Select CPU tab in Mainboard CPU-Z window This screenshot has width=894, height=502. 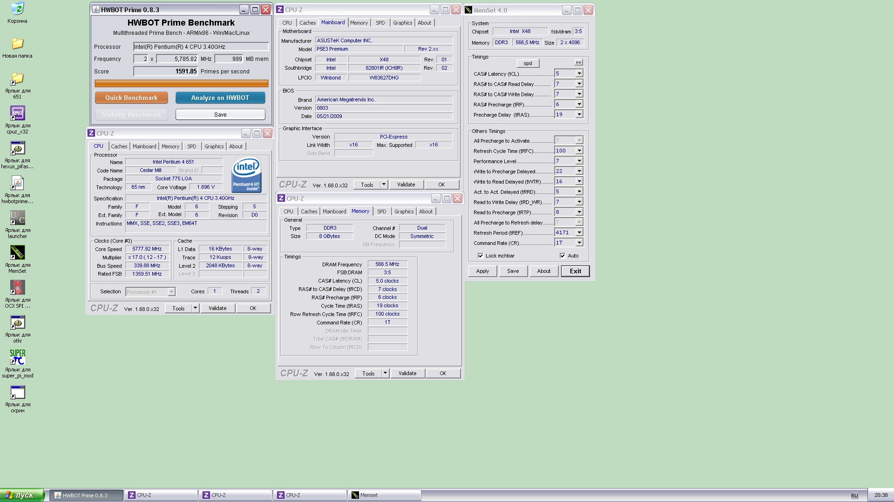tap(287, 23)
